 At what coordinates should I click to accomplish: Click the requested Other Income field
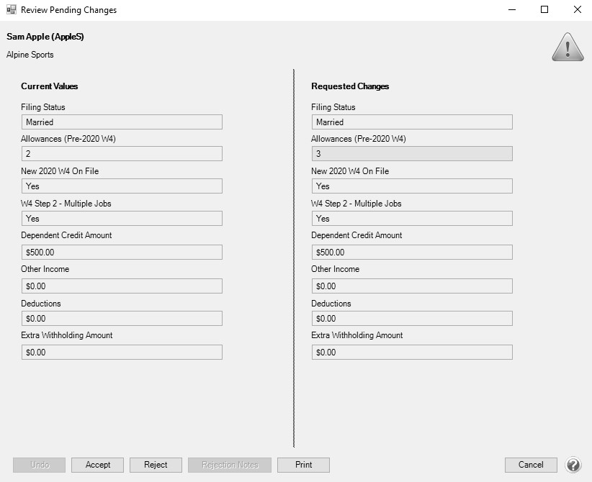[x=412, y=286]
